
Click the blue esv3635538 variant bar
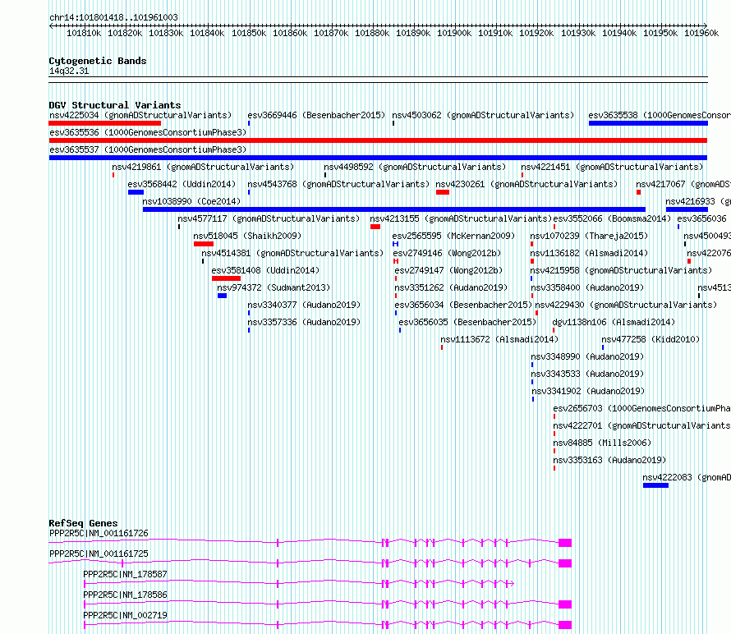coord(648,123)
